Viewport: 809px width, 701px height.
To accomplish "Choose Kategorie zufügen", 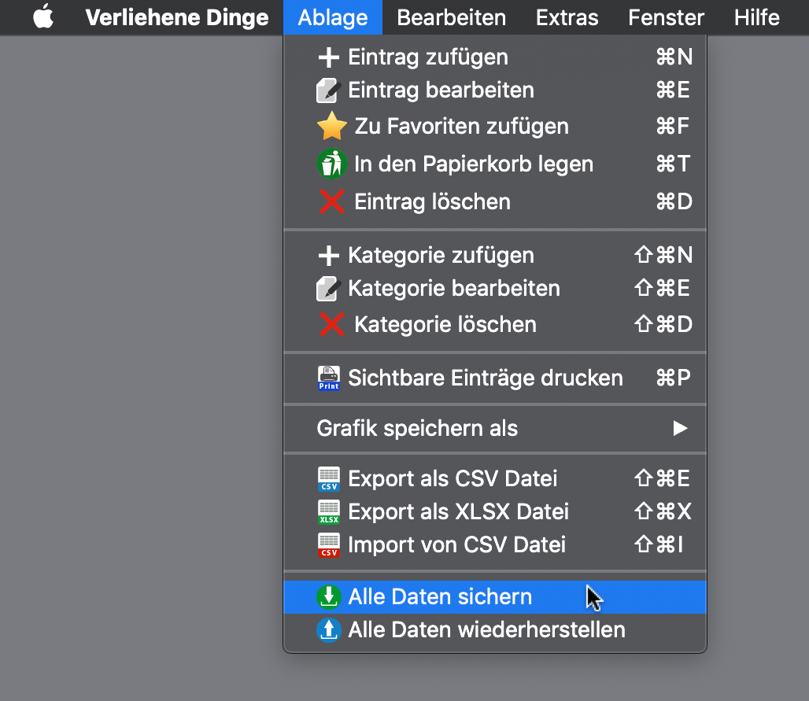I will [495, 256].
